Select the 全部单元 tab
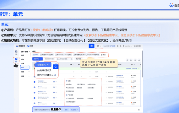Image resolution: width=179 pixels, height=113 pixels. 35,55
